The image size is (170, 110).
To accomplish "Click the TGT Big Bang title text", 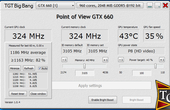I will pos(19,6).
